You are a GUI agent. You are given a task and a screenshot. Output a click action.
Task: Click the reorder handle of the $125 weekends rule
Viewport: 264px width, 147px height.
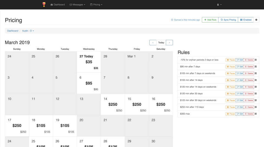point(255,100)
